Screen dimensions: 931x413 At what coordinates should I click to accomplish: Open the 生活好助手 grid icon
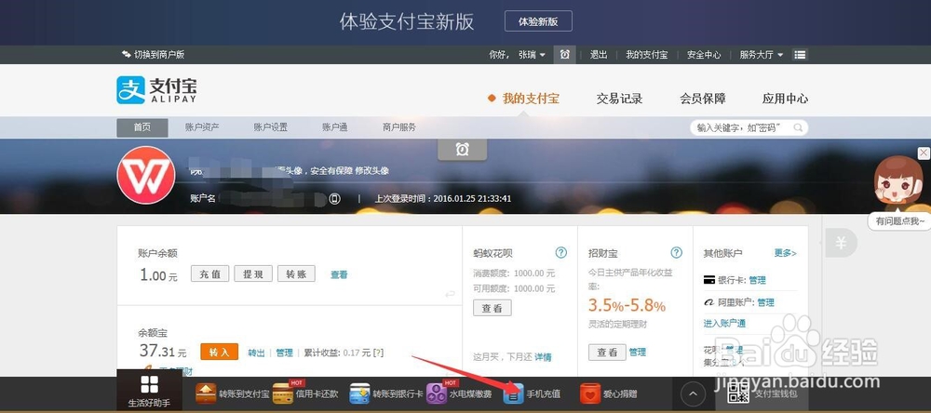(x=150, y=384)
